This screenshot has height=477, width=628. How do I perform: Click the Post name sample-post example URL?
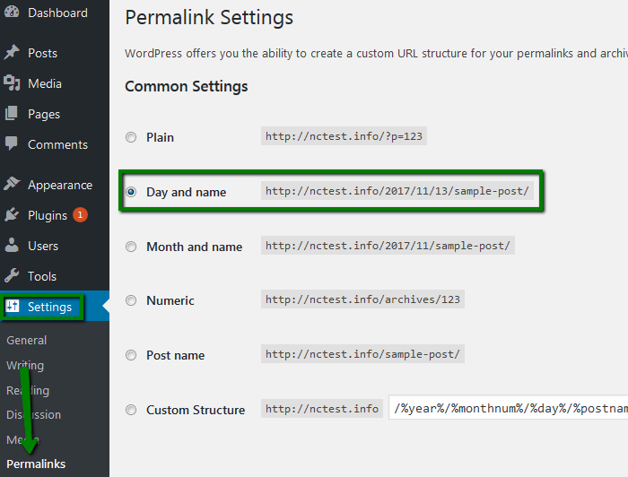(362, 354)
